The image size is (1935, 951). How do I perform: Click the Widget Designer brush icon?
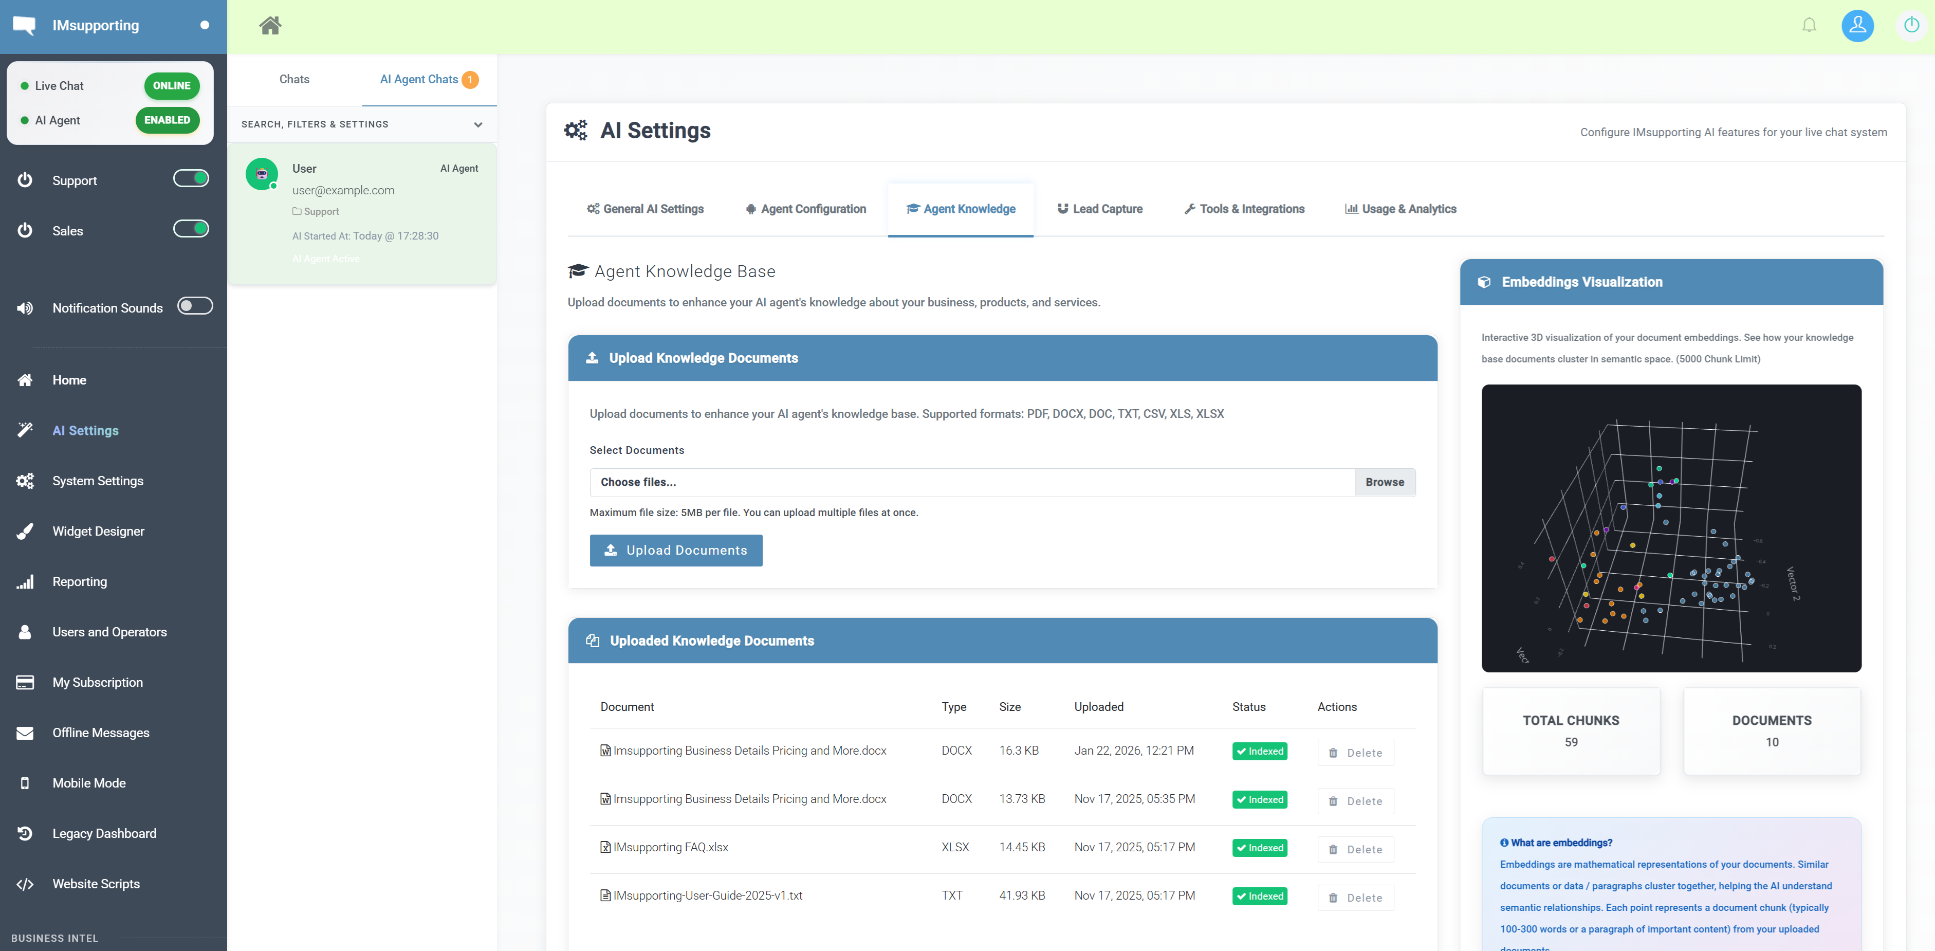pyautogui.click(x=25, y=531)
